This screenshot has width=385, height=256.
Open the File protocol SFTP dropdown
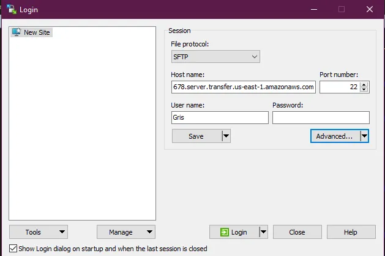[215, 57]
